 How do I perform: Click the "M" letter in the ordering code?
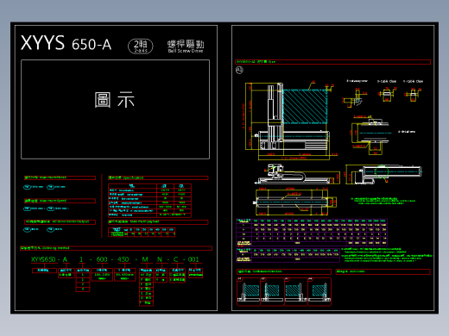tap(145, 259)
